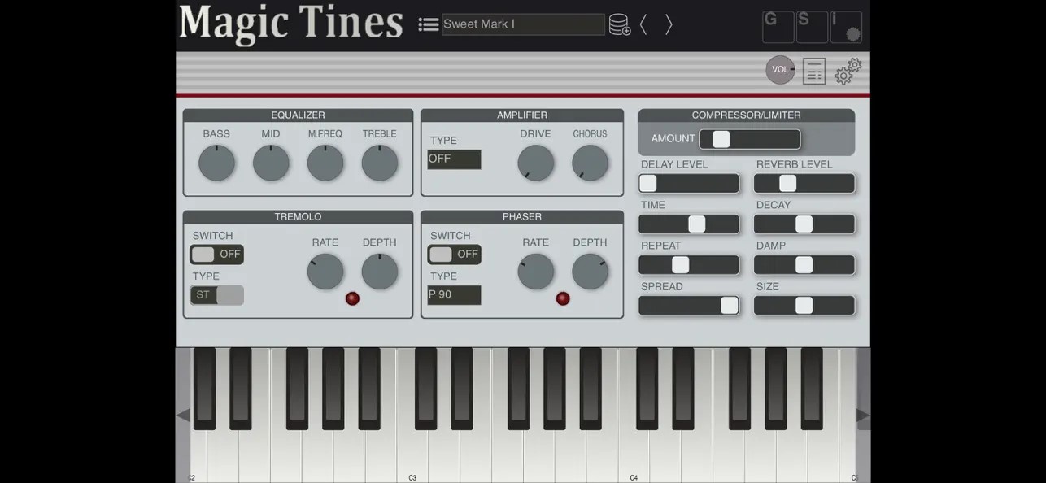This screenshot has height=483, width=1046.
Task: Click the Compressor AMOUNT slider
Action: [750, 139]
